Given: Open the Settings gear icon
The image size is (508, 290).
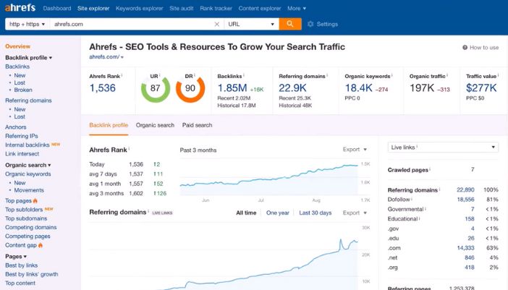Looking at the screenshot, I should [310, 24].
